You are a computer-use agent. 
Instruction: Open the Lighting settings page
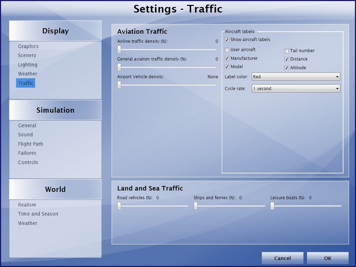click(28, 65)
